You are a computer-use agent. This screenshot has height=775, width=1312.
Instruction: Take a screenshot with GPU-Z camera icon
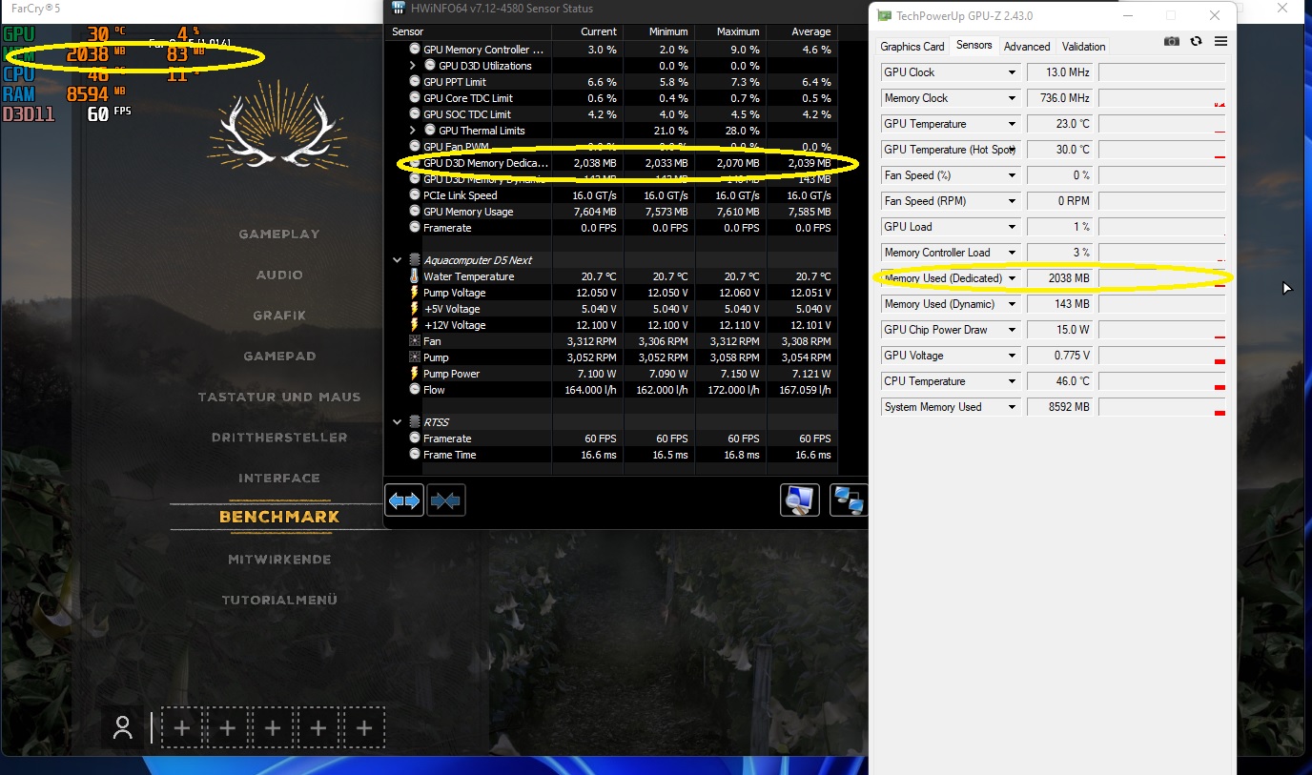[x=1172, y=41]
